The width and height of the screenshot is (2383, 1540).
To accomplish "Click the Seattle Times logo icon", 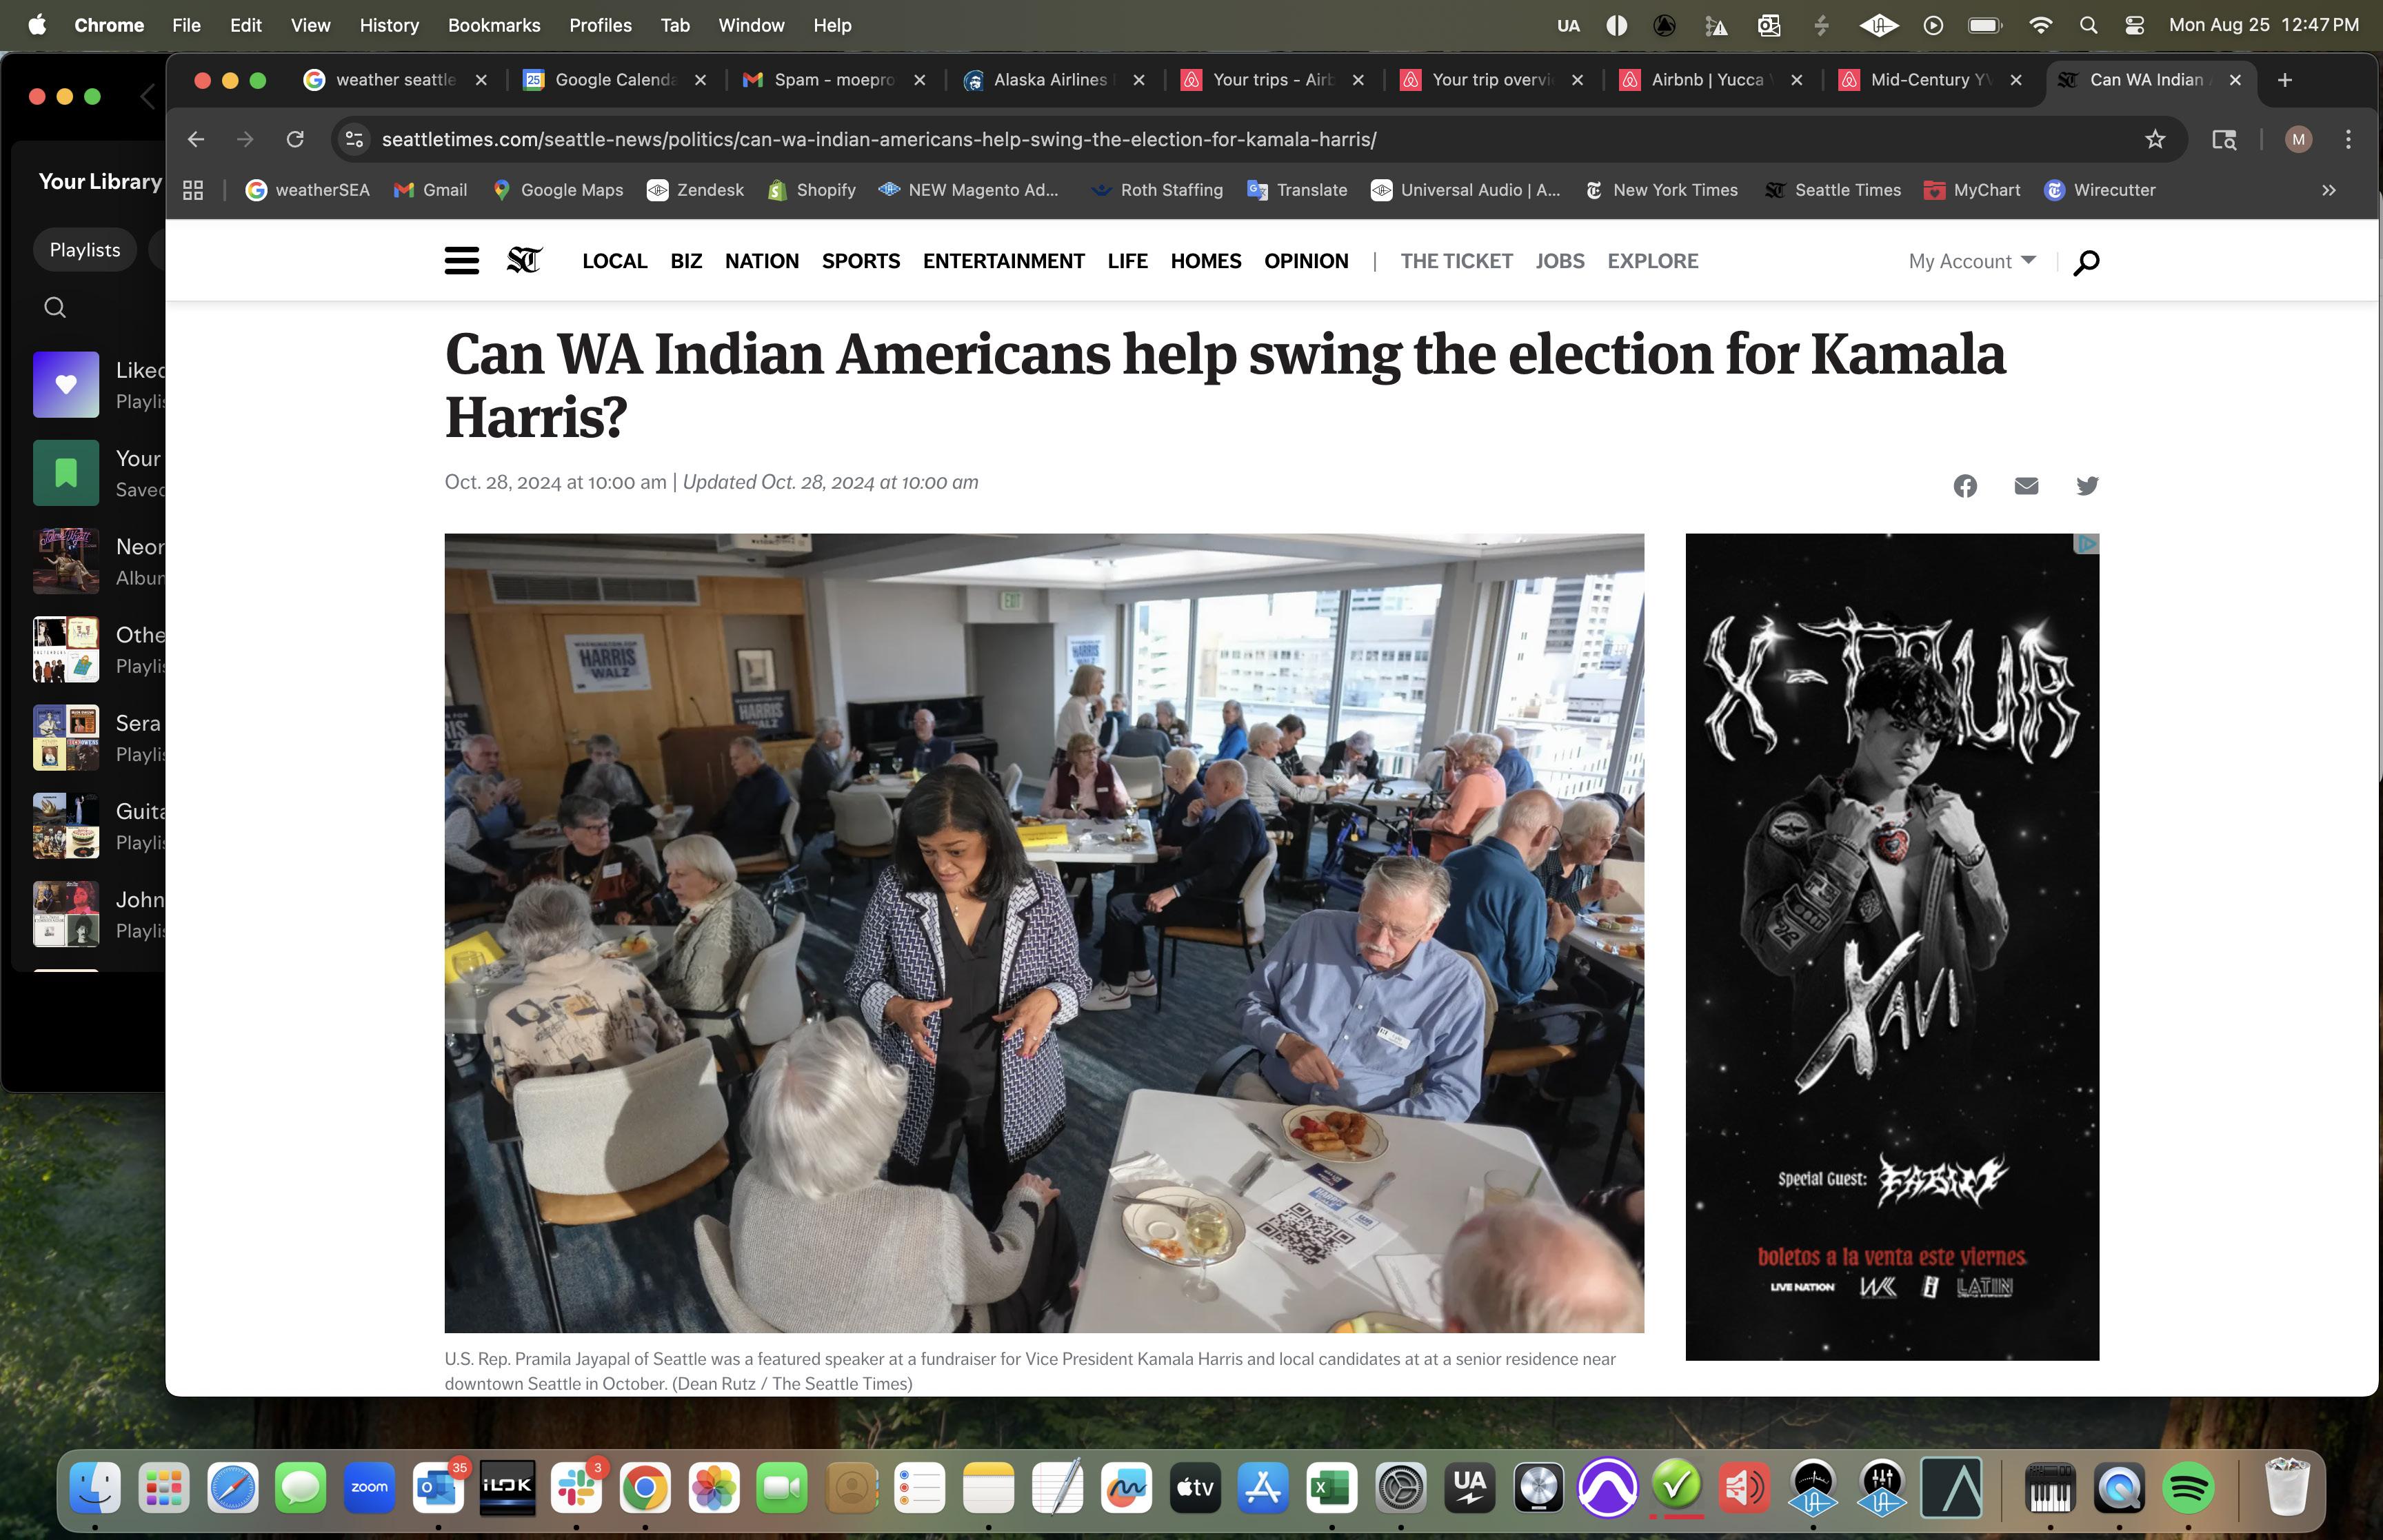I will [x=524, y=261].
